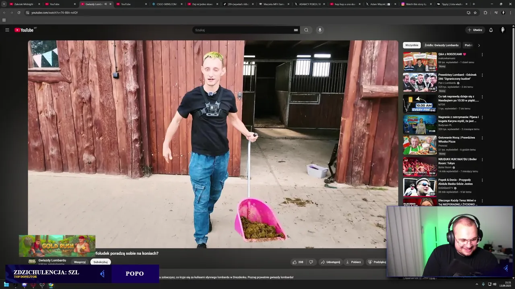Select the Źródło: Gwiazdy Lombardu chip
Screen dimensions: 515x289
441,45
